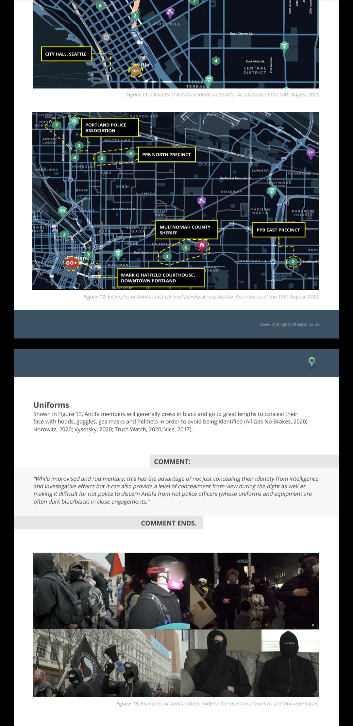
Task: Tap green marker 3 above Lloyd District area
Action: pos(64,234)
